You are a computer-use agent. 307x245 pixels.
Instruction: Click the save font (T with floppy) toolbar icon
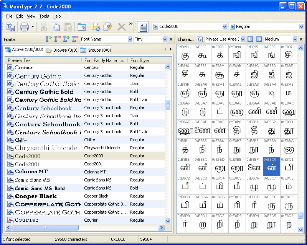10,27
